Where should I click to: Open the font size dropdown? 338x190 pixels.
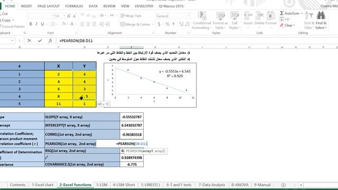point(64,16)
